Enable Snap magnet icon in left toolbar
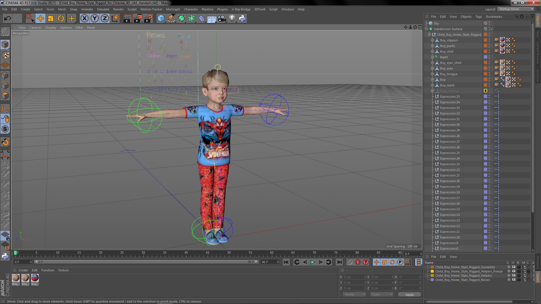This screenshot has width=541, height=304. 5,142
